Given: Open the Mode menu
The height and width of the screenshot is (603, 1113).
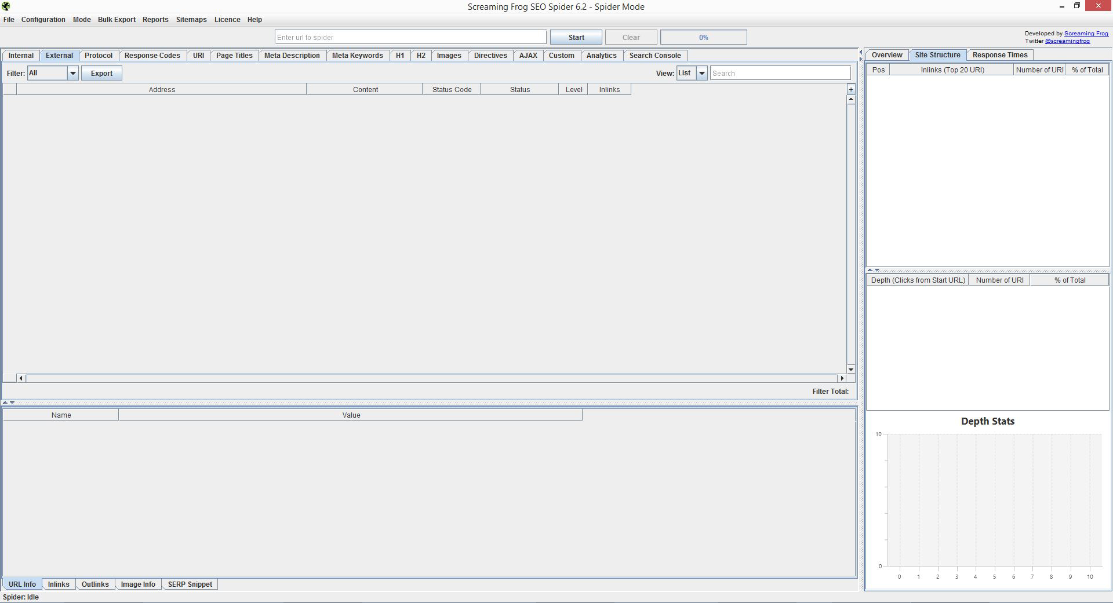Looking at the screenshot, I should coord(82,20).
